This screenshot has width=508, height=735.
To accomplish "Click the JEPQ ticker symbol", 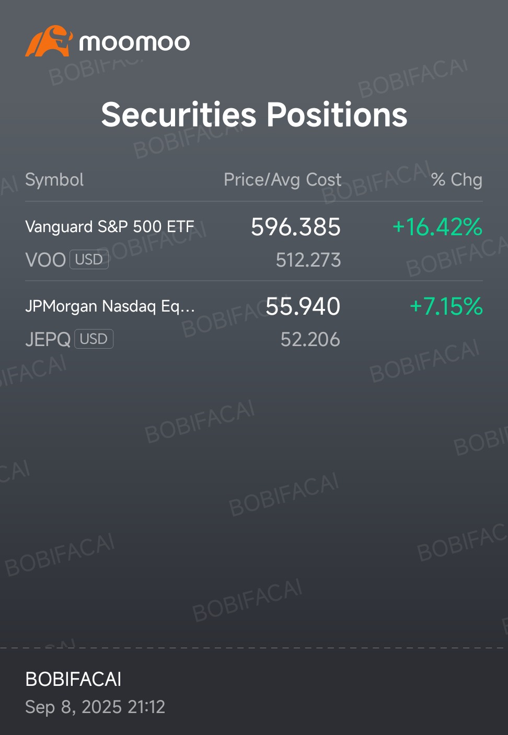I will (x=48, y=339).
